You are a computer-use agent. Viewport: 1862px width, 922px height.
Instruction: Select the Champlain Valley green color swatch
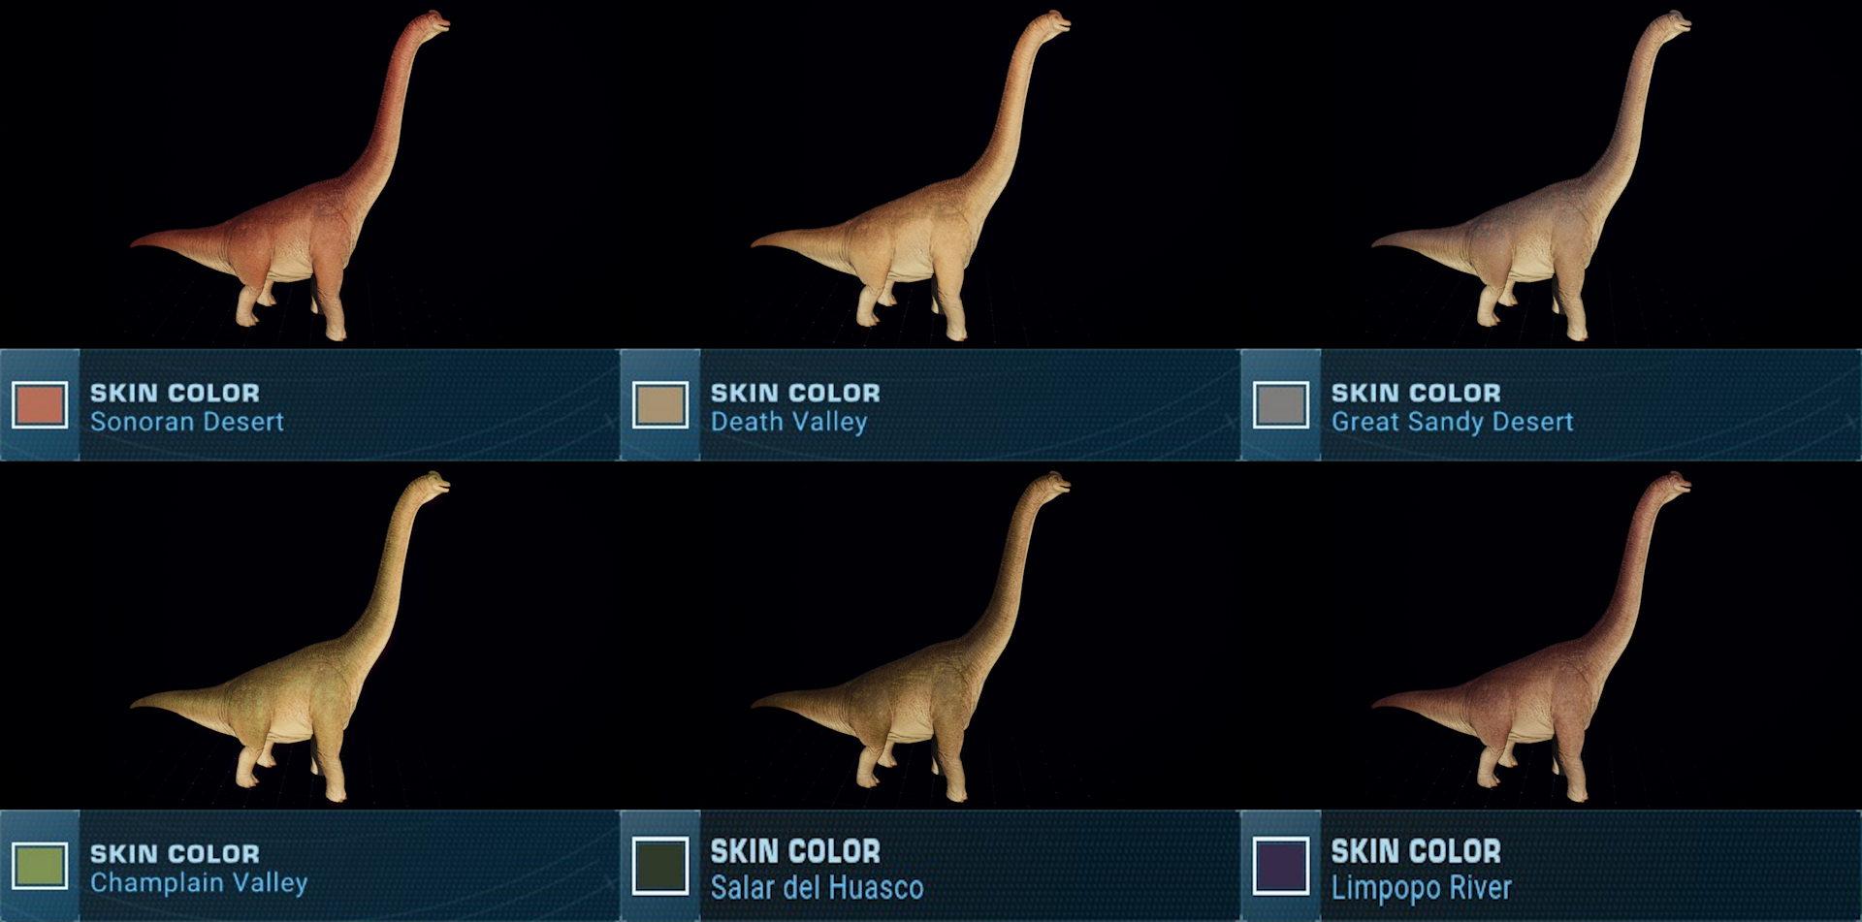[x=40, y=866]
